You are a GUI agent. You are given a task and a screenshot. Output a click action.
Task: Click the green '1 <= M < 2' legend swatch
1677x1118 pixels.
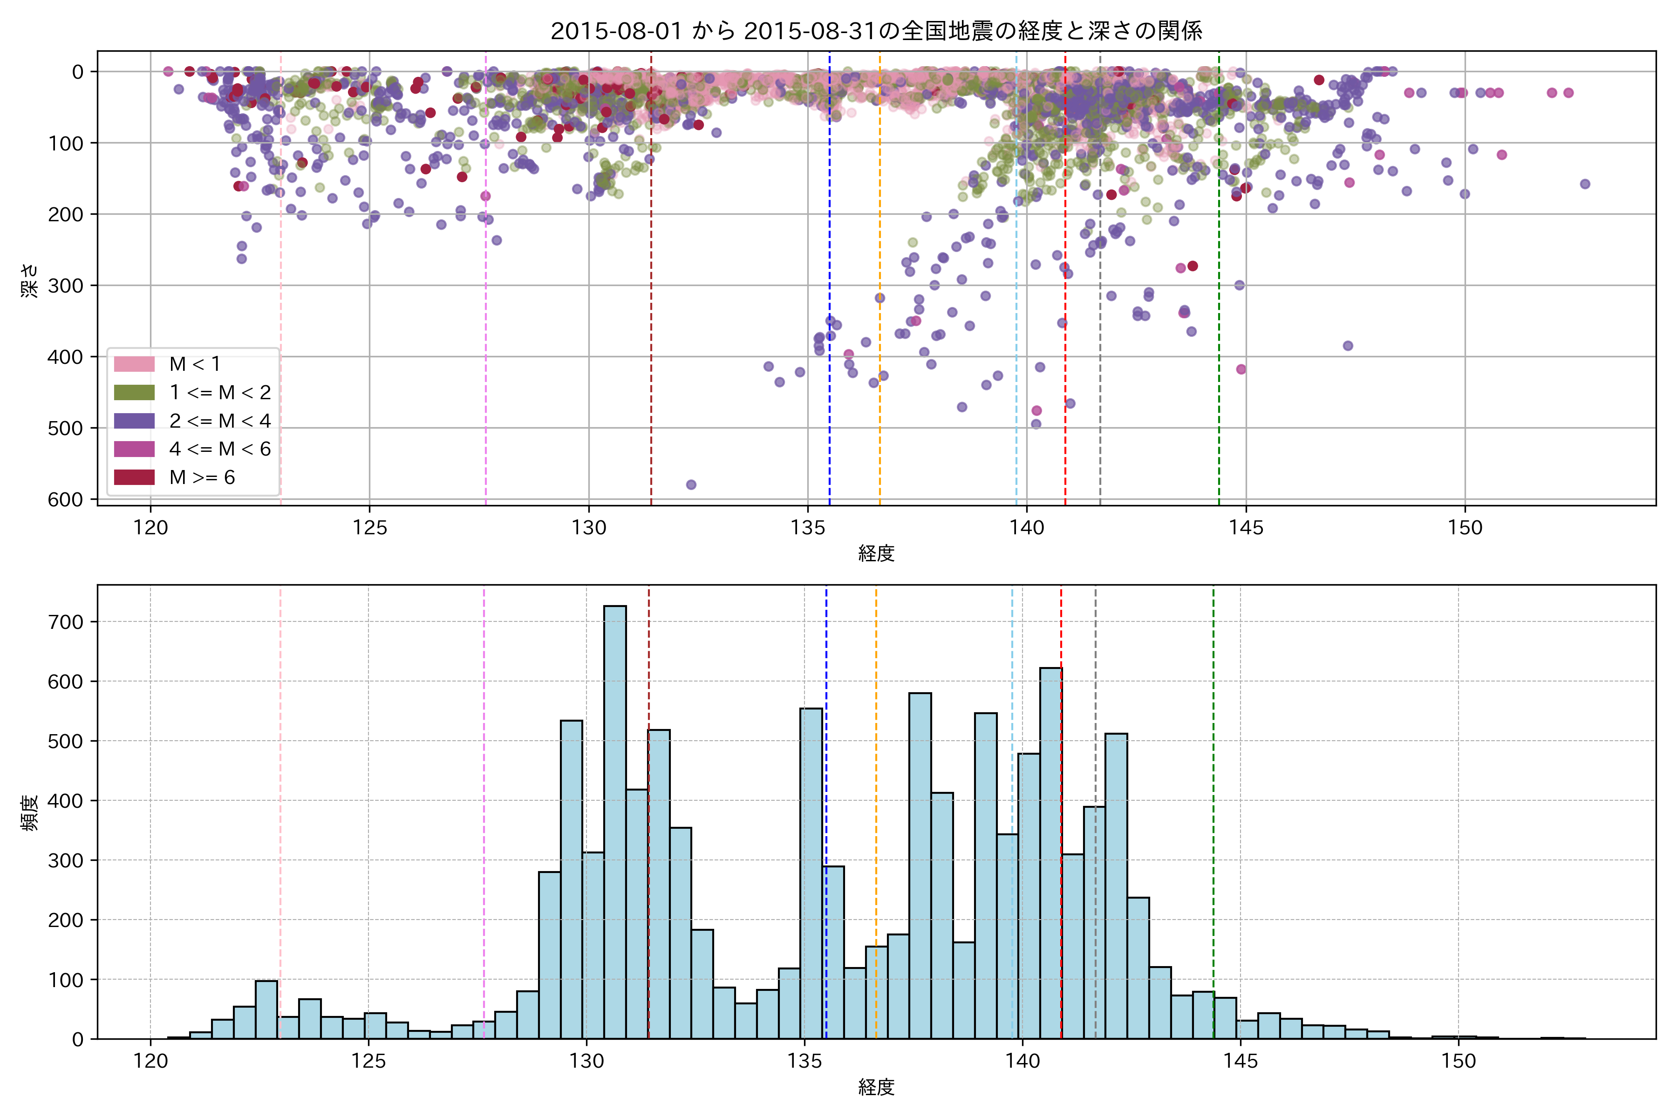[x=134, y=393]
